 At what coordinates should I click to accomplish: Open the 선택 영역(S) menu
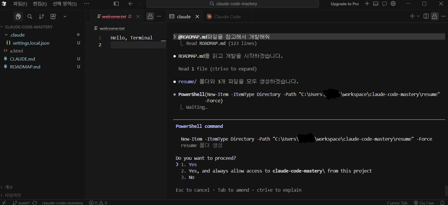pos(65,4)
